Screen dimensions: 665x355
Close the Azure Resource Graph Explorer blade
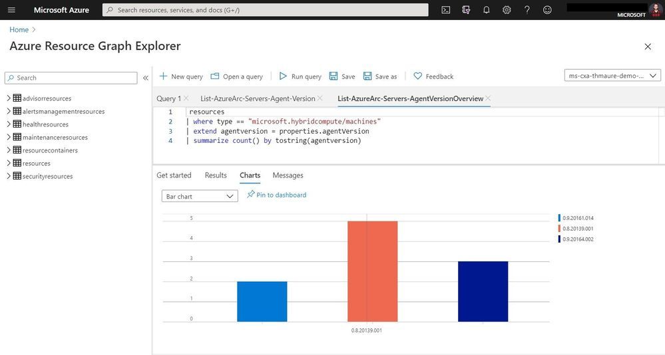[648, 47]
